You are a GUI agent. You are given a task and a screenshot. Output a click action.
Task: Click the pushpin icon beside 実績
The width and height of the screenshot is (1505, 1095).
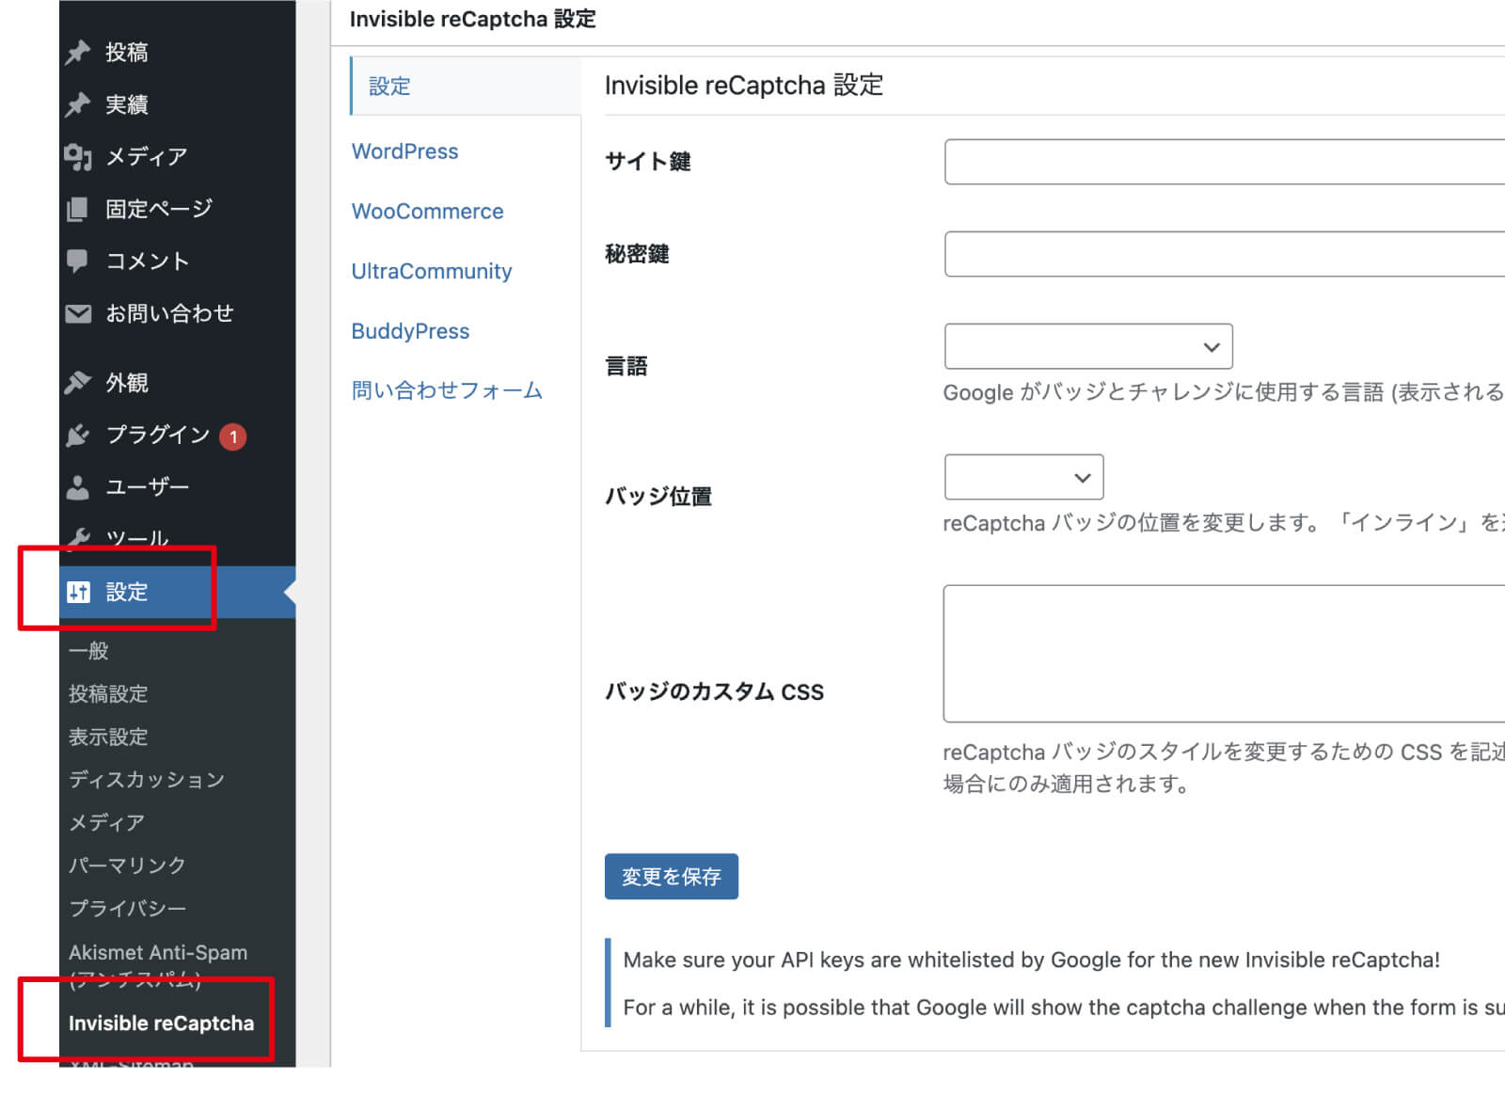coord(78,104)
